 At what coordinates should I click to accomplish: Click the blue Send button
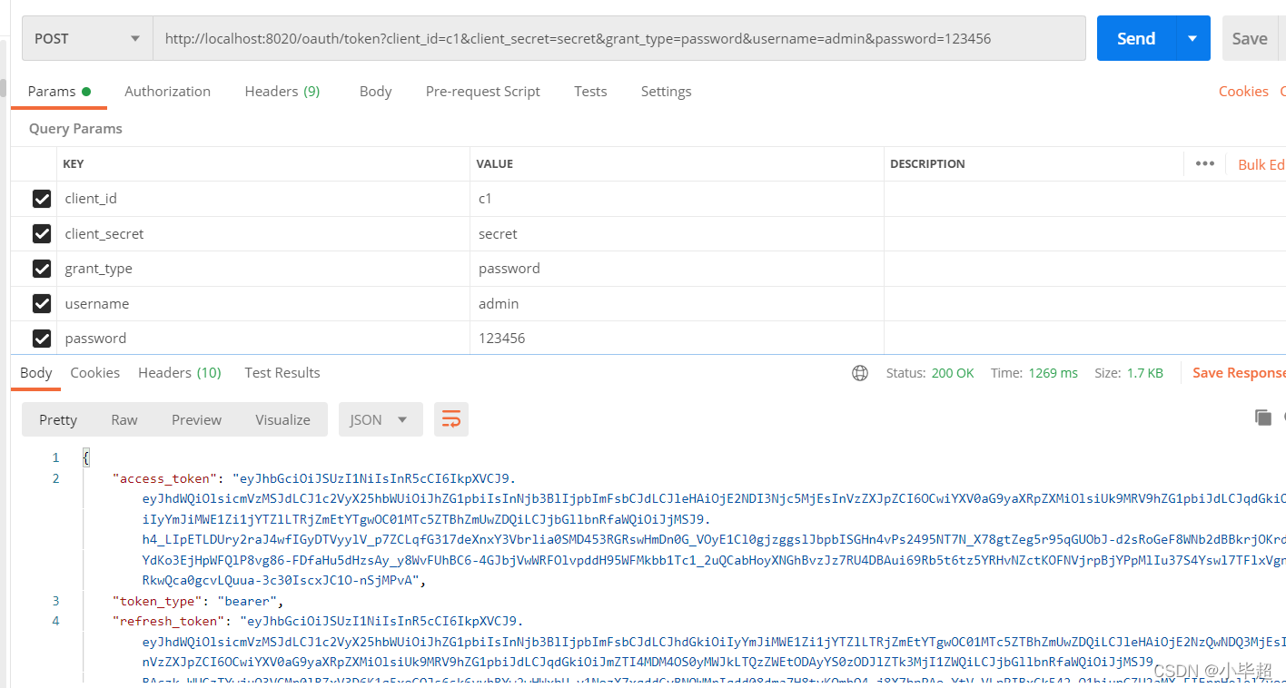tap(1136, 38)
